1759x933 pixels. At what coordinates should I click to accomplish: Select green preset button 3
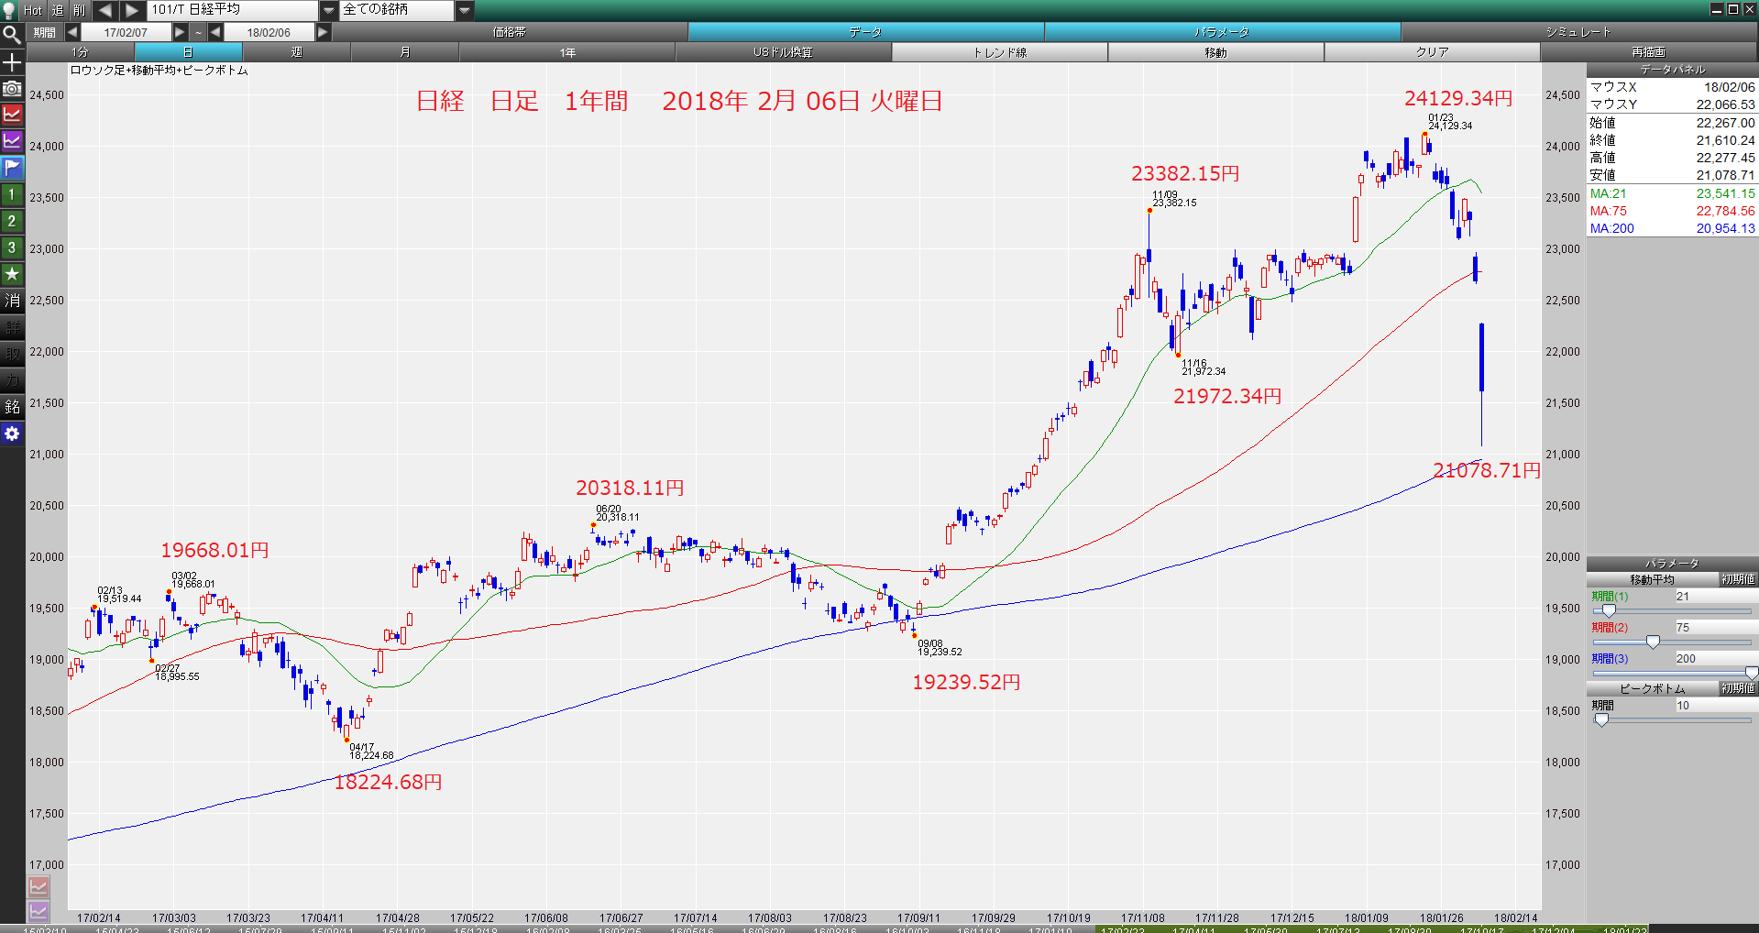click(12, 248)
